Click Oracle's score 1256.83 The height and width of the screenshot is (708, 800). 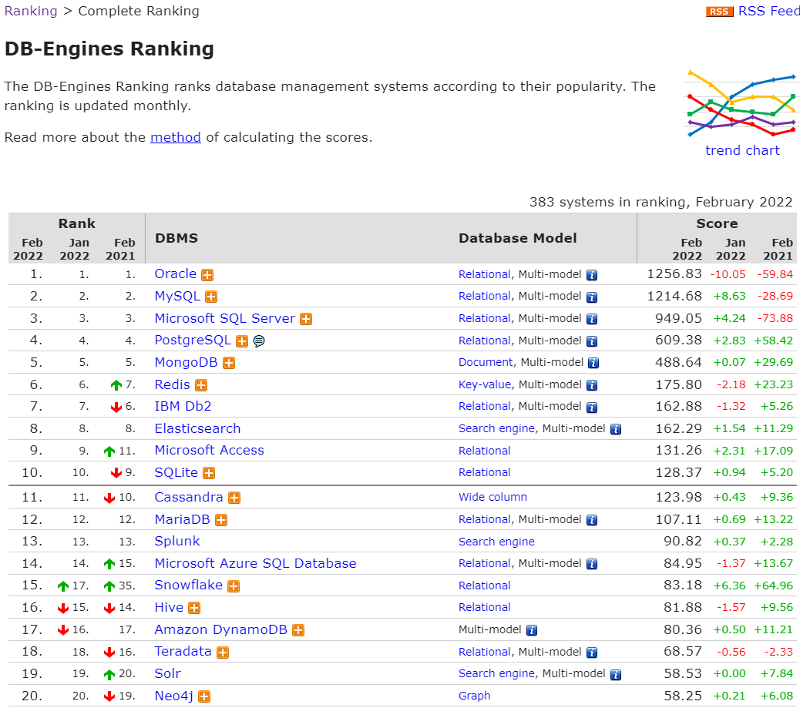674,274
